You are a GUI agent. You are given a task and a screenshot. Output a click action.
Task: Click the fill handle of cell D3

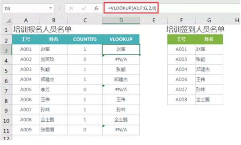(139, 54)
